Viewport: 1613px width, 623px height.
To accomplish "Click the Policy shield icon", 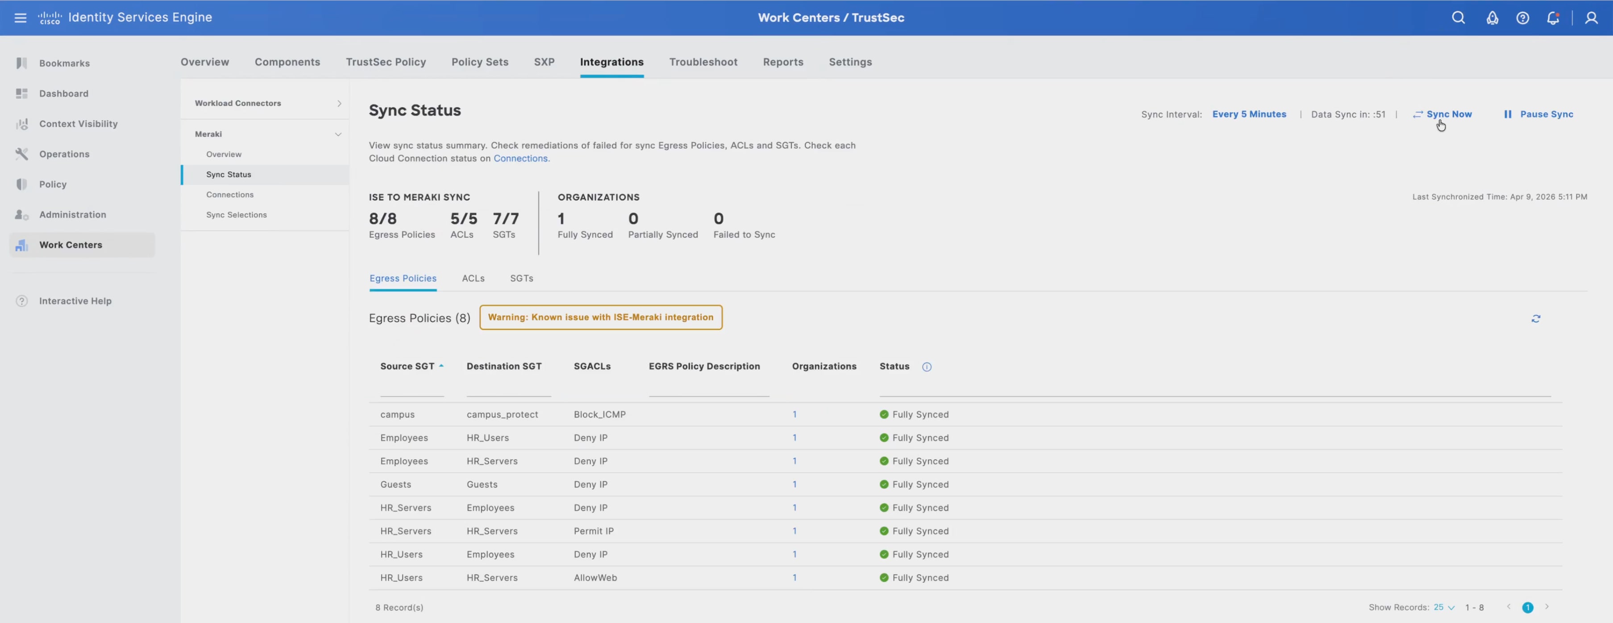I will click(x=22, y=184).
